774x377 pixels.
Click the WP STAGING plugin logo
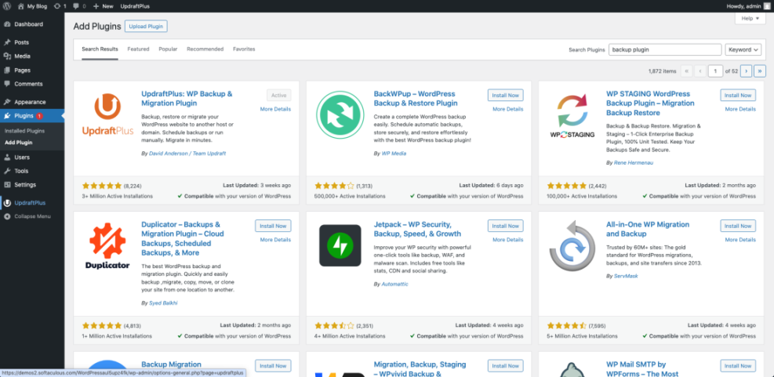tap(572, 117)
